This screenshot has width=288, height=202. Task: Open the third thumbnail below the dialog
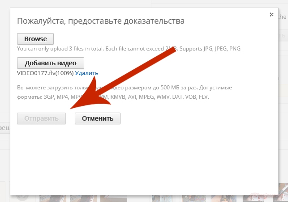tap(114, 198)
